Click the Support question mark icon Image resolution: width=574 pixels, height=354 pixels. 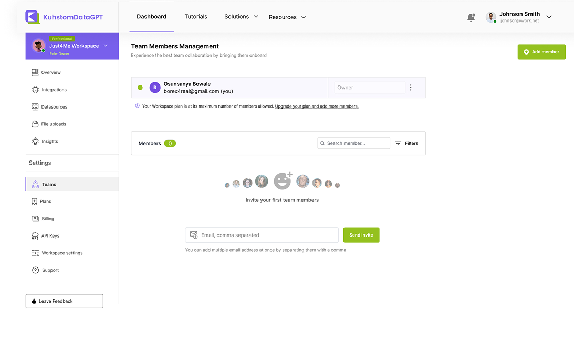click(x=35, y=270)
